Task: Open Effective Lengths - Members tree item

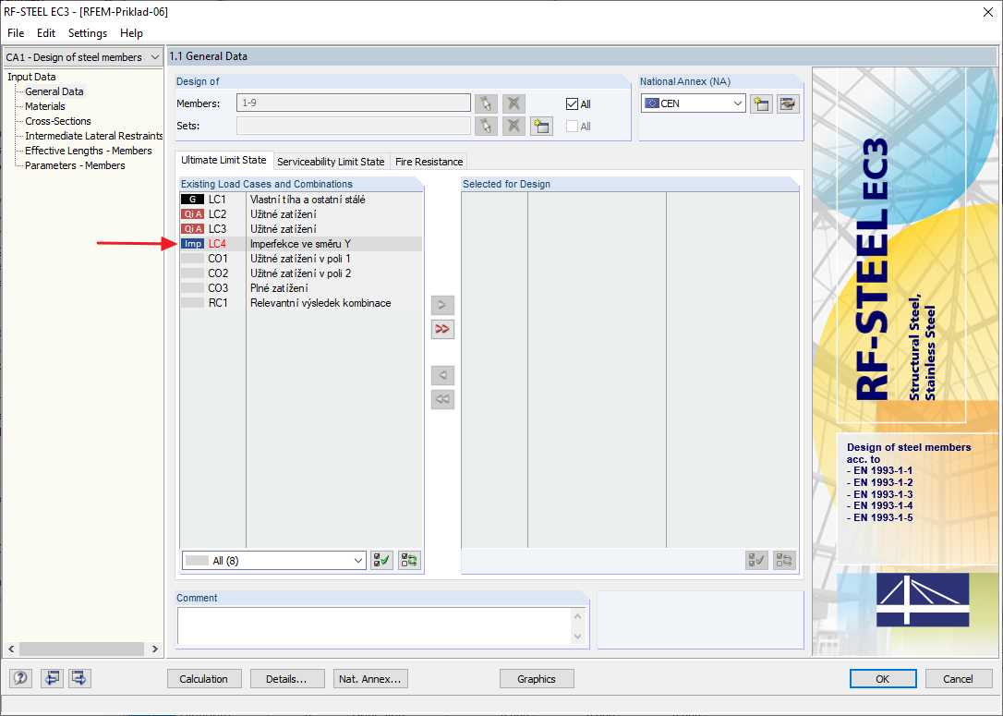Action: (89, 151)
